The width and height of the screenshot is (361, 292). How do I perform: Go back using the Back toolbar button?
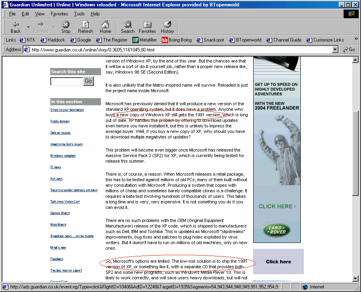point(16,27)
